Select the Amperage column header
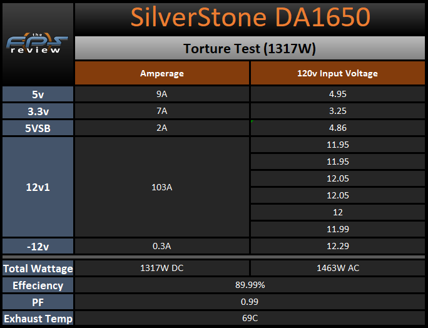This screenshot has height=328, width=428. (x=162, y=73)
